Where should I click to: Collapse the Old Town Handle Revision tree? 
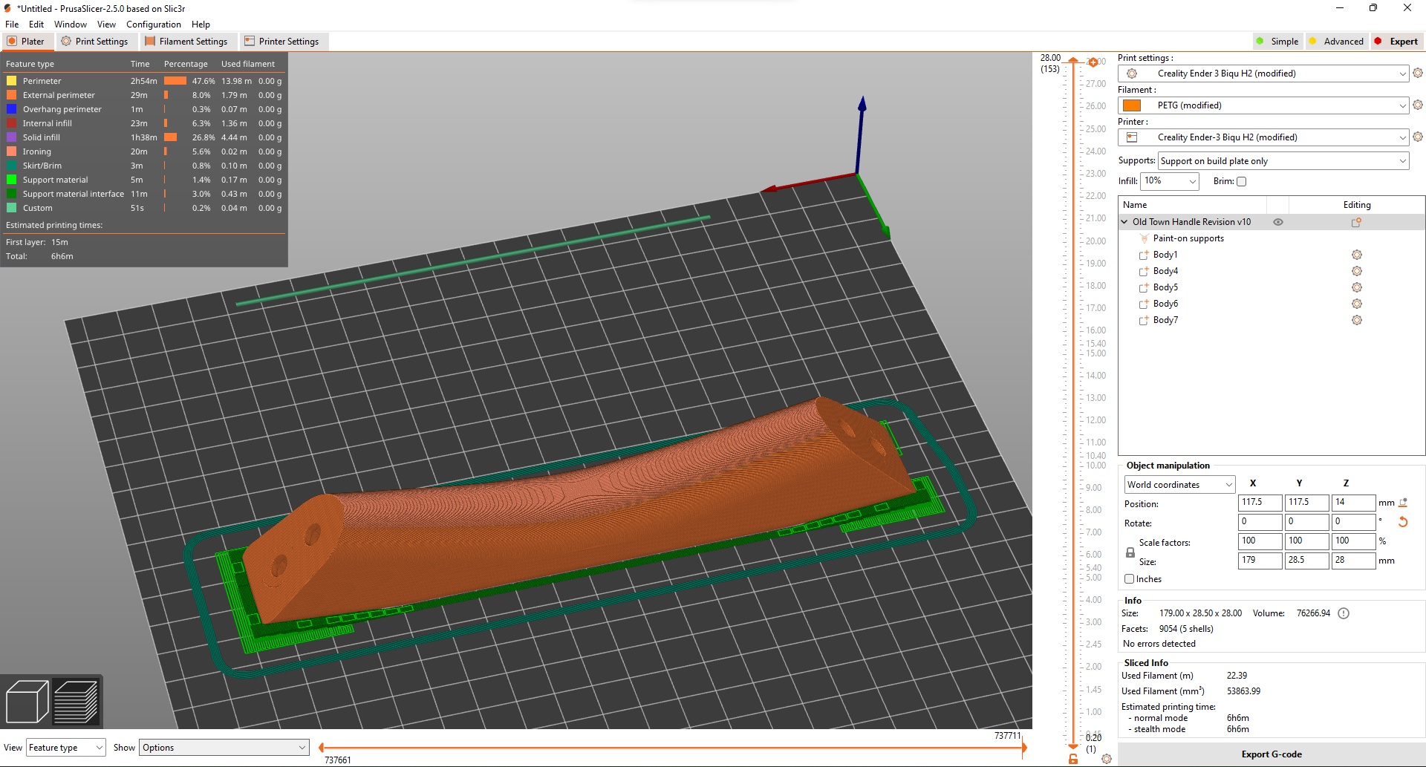coord(1124,222)
